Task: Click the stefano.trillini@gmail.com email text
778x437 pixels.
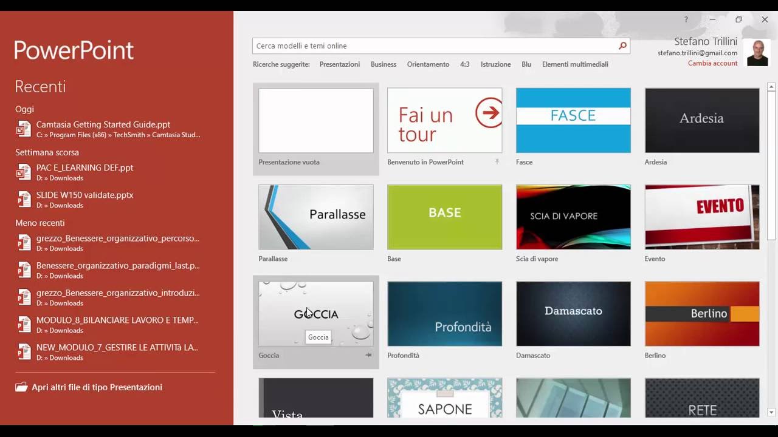Action: (698, 53)
